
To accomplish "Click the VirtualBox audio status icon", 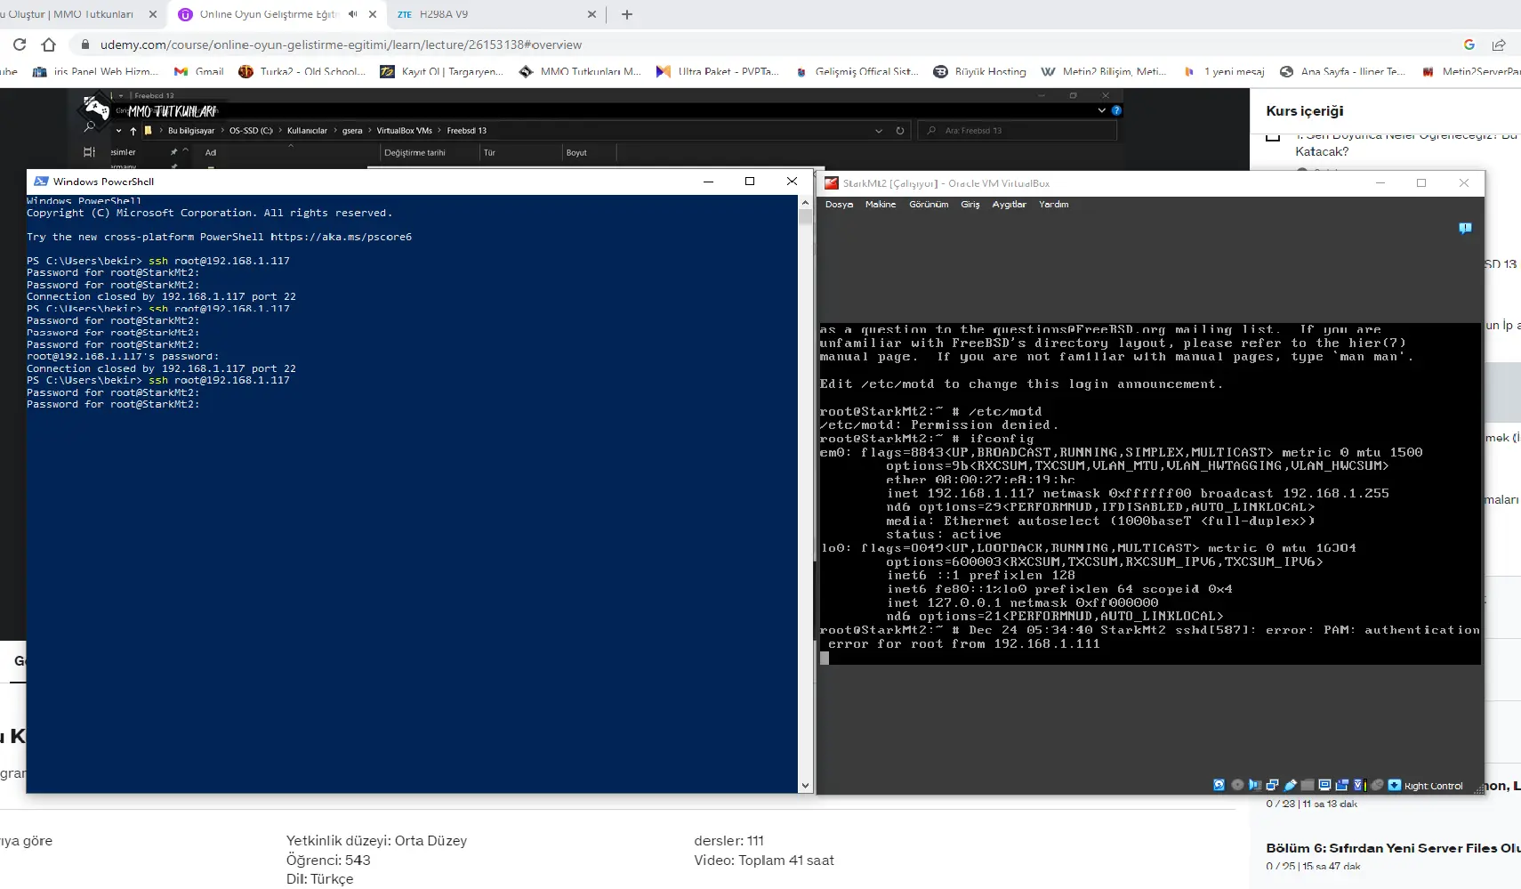I will point(1255,785).
